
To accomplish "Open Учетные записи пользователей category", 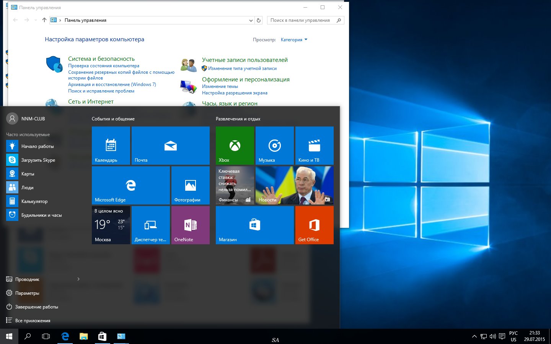I will tap(245, 60).
